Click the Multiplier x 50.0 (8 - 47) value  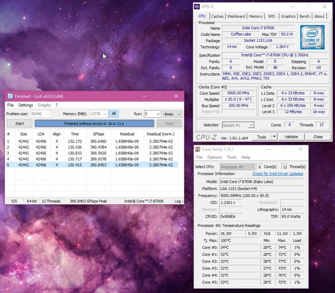238,99
